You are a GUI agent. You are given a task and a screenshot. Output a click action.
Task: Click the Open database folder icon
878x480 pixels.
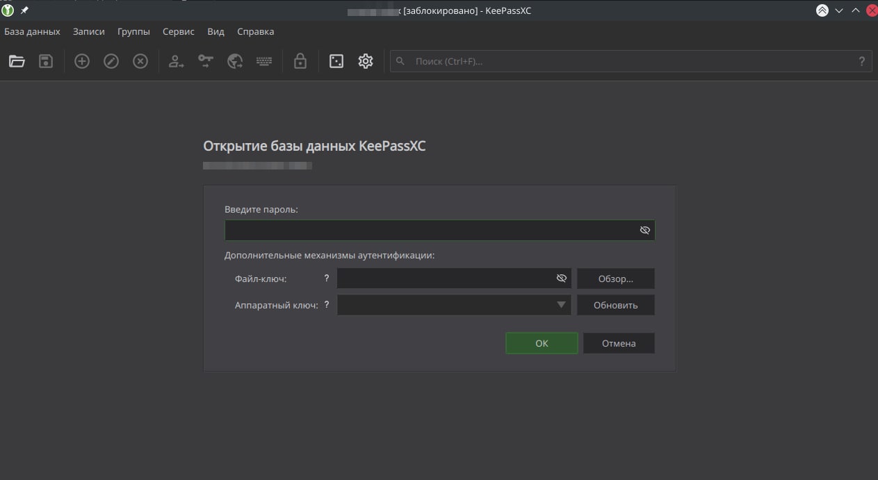(x=17, y=61)
